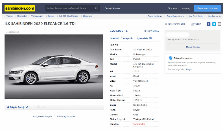Open Büyük Fotoğraf enlarged photo view
Image resolution: width=223 pixels, height=130 pixels.
click(17, 107)
